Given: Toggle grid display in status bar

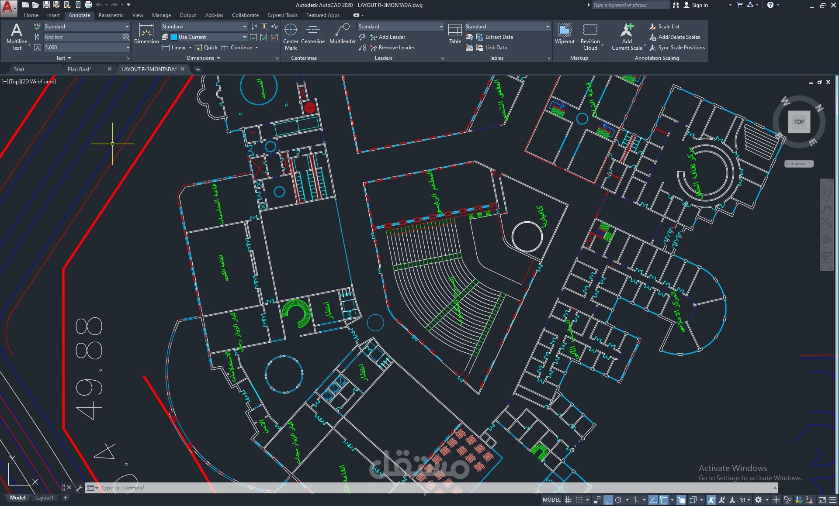Looking at the screenshot, I should pos(568,500).
